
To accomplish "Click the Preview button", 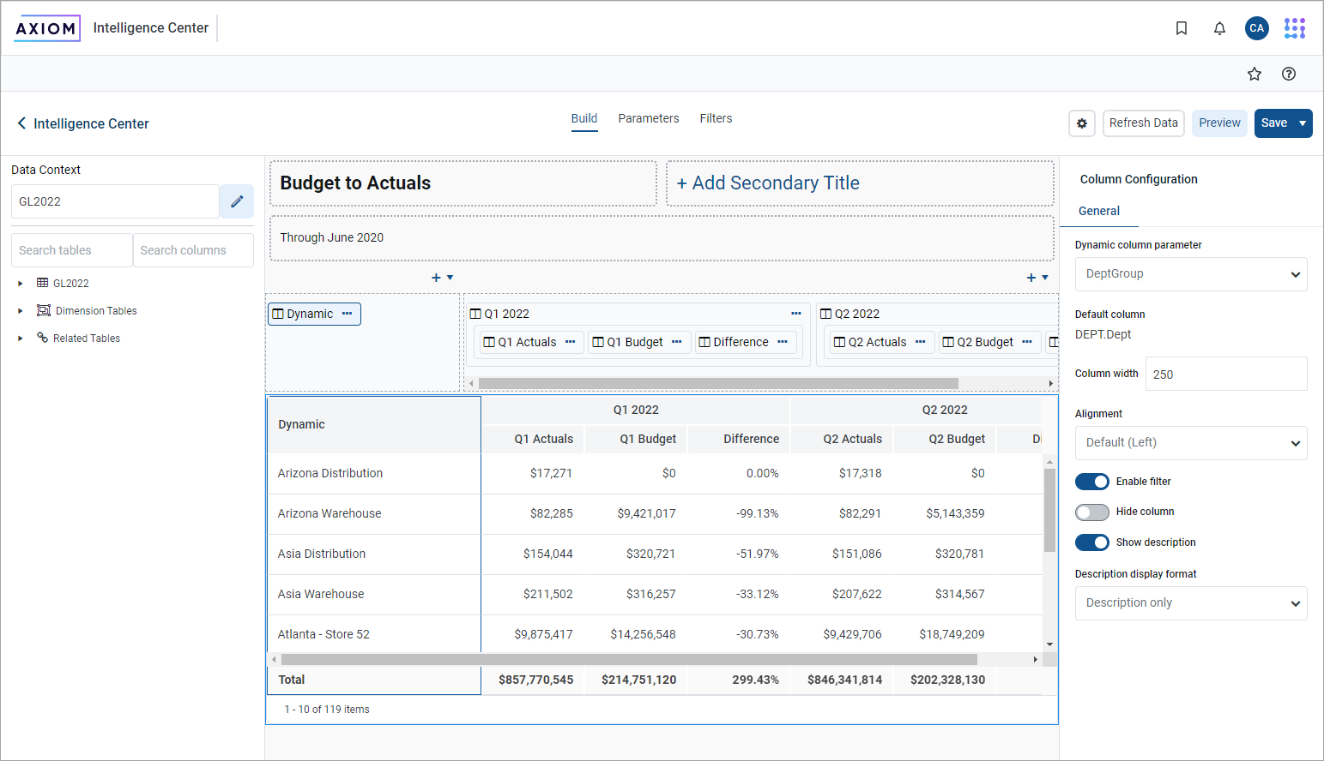I will click(x=1219, y=123).
